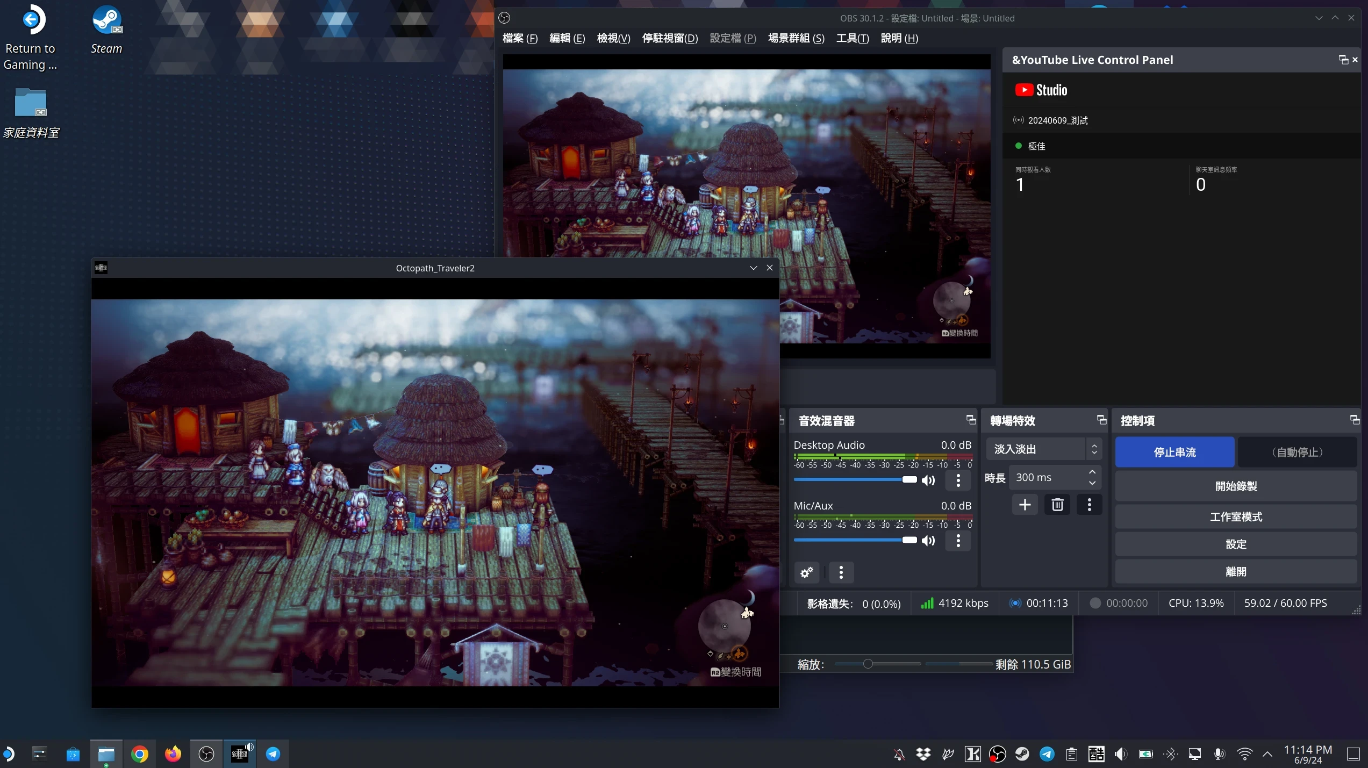The image size is (1368, 768).
Task: Mute the Desktop Audio speaker icon
Action: [x=928, y=480]
